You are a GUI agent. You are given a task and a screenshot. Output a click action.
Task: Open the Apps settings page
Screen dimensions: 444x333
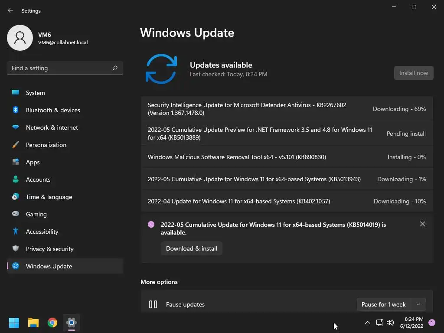click(x=65, y=162)
